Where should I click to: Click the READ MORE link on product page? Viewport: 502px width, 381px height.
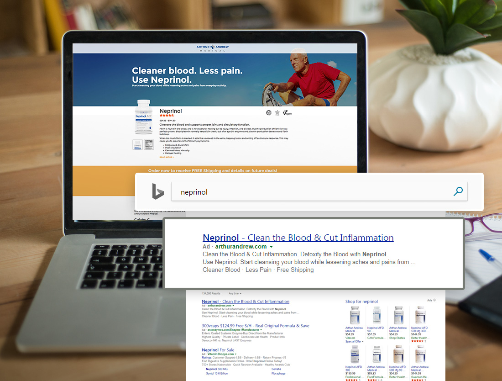click(167, 157)
